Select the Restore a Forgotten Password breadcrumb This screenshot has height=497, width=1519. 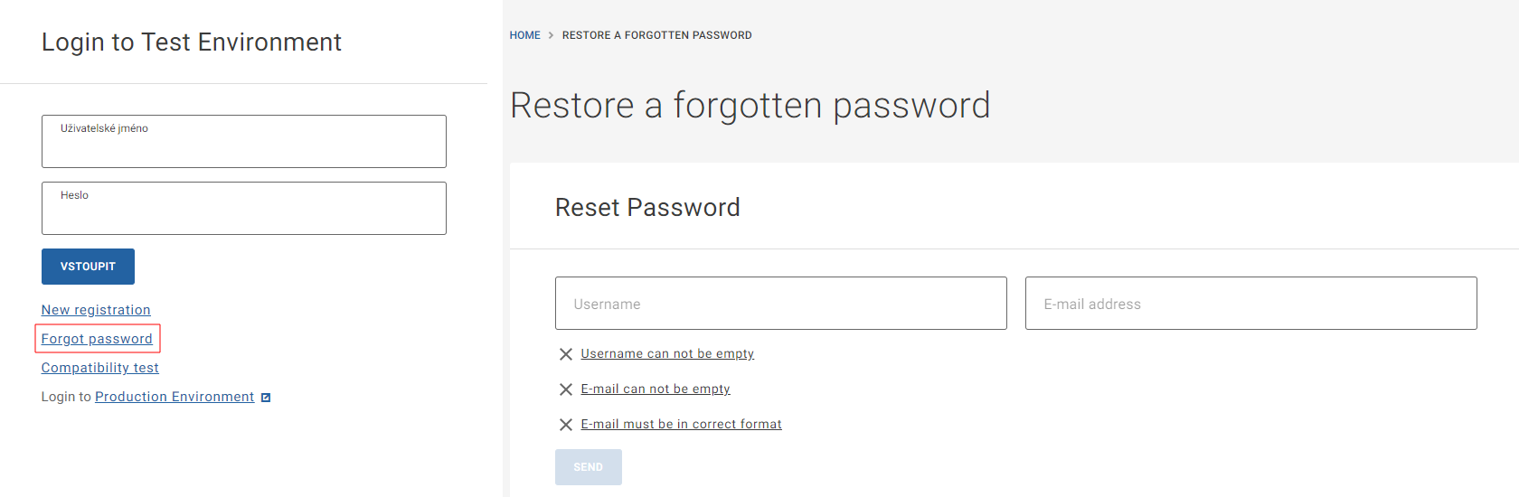point(656,35)
